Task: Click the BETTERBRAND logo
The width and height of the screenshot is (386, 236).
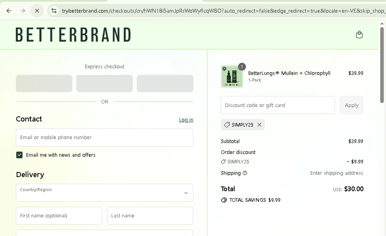Action: 73,35
